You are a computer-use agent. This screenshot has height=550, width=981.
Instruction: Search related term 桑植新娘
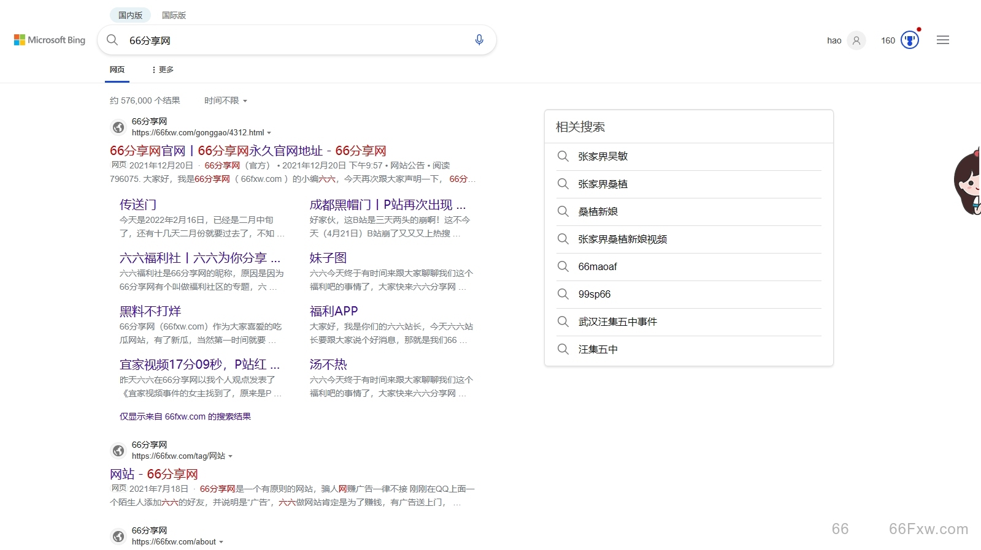click(x=598, y=211)
